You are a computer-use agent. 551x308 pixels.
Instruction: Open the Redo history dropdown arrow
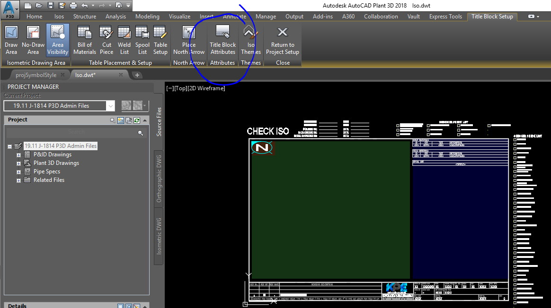pyautogui.click(x=110, y=6)
